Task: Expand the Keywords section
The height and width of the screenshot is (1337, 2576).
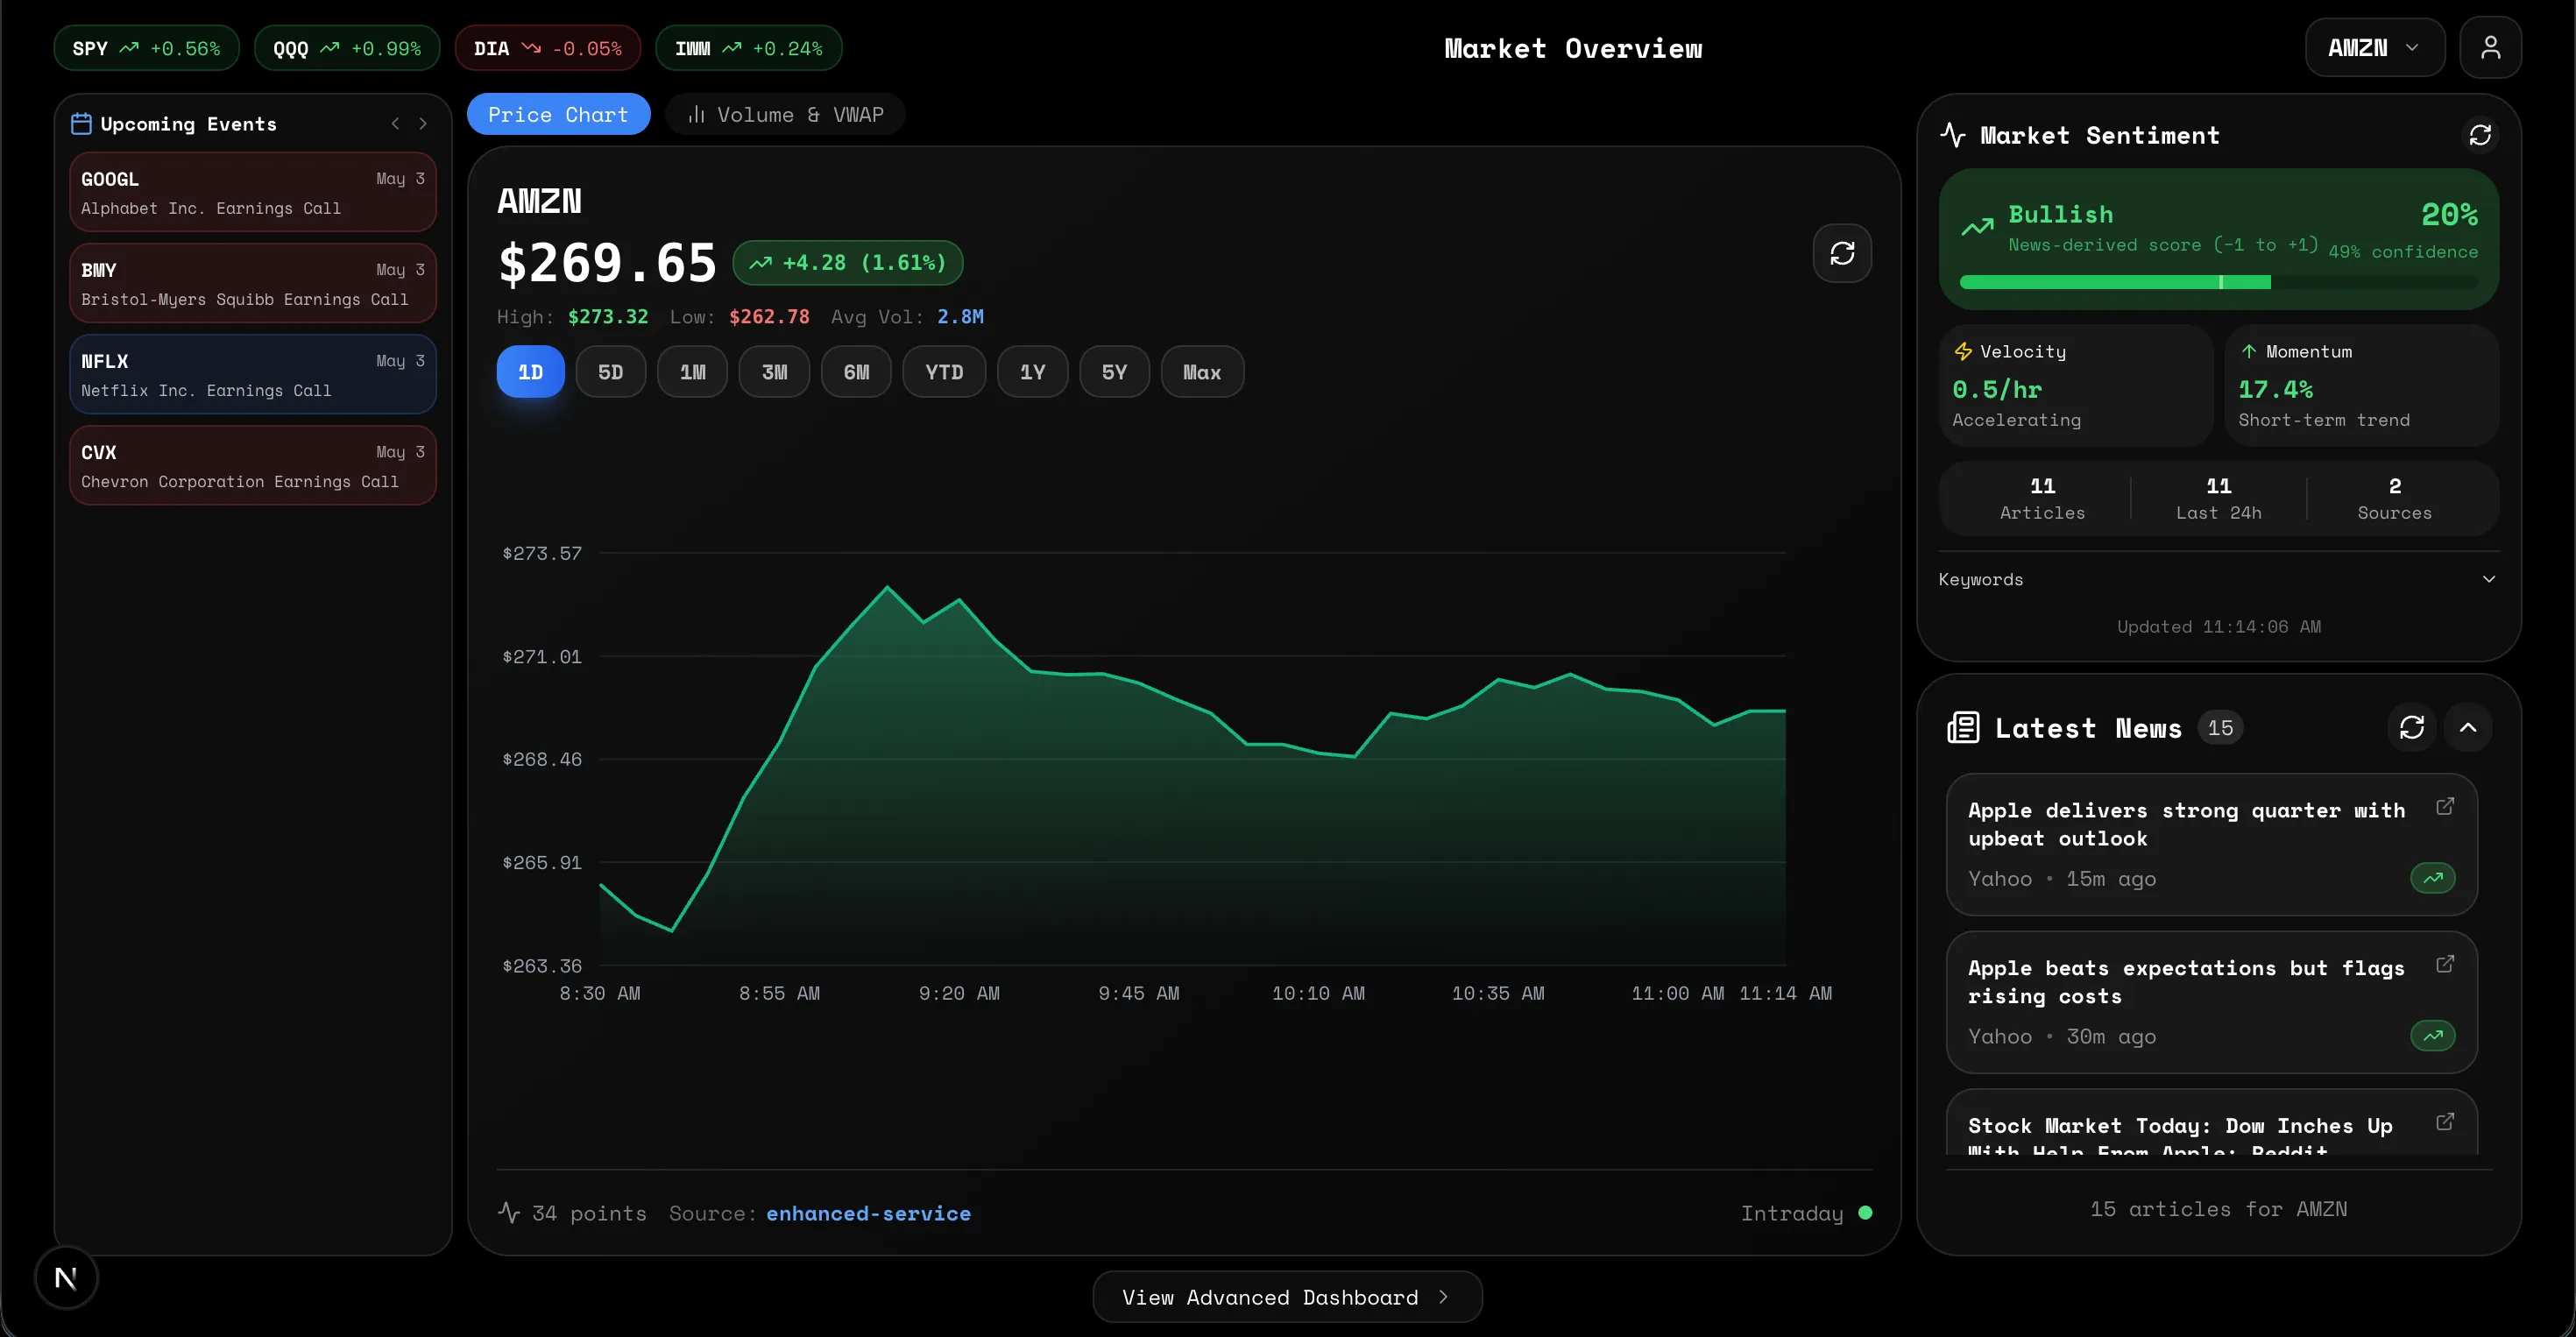Action: pos(2218,579)
